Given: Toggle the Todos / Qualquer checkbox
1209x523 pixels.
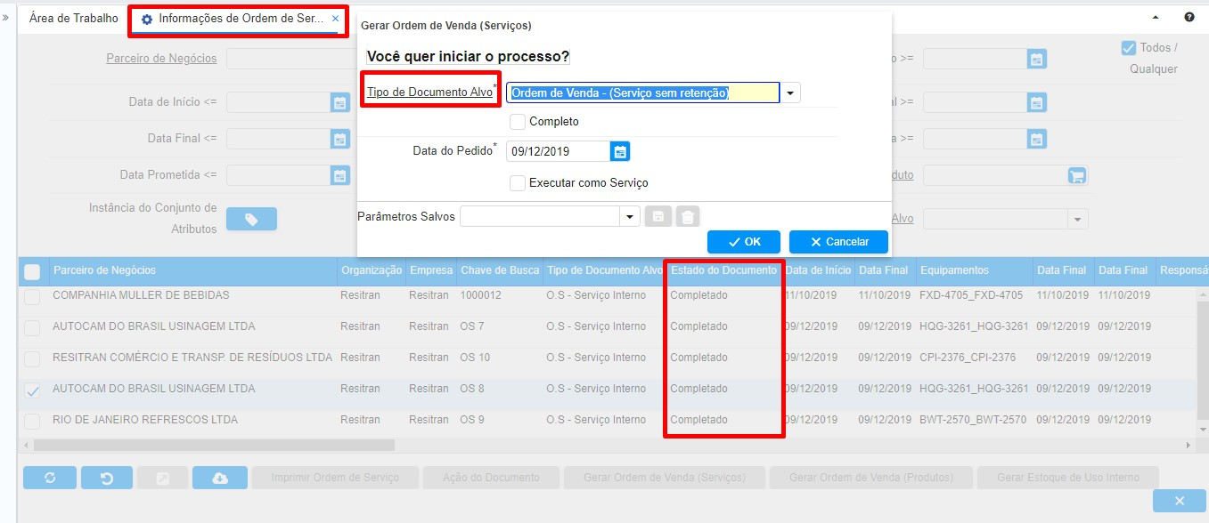Looking at the screenshot, I should [1129, 48].
